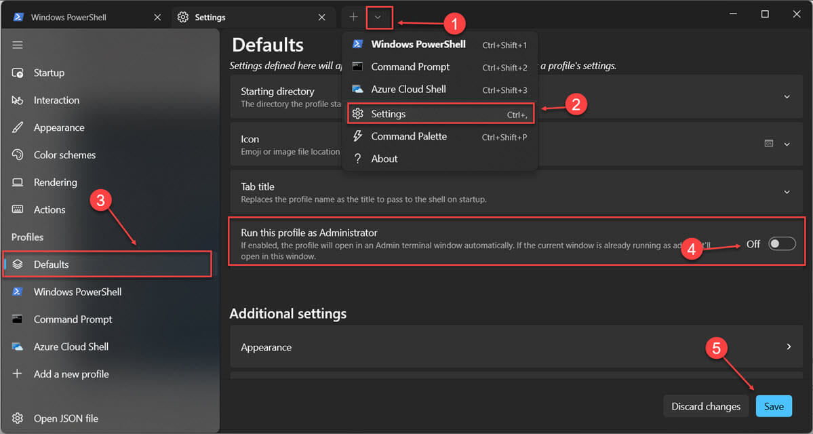Click the gear icon on the Settings tab
The image size is (813, 434).
point(182,17)
